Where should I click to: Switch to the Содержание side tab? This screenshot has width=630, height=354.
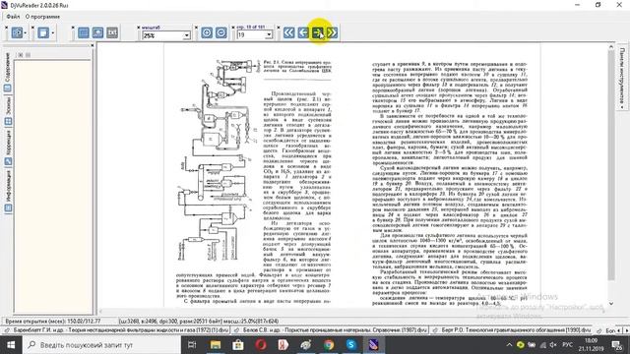pos(8,72)
